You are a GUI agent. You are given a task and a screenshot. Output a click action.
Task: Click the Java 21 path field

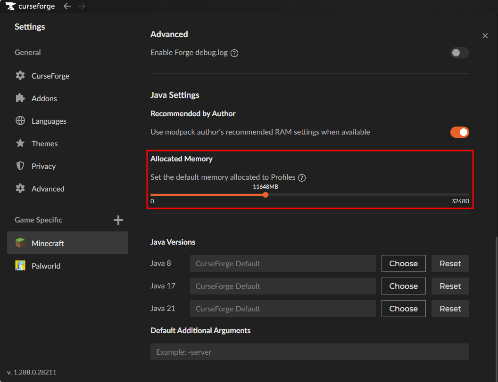[282, 309]
